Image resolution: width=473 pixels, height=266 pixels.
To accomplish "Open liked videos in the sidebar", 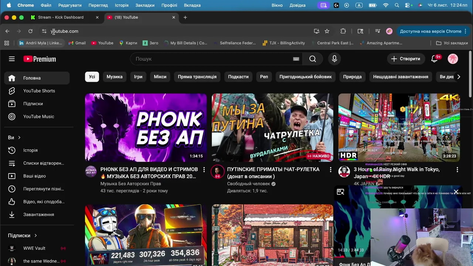I will pyautogui.click(x=37, y=202).
